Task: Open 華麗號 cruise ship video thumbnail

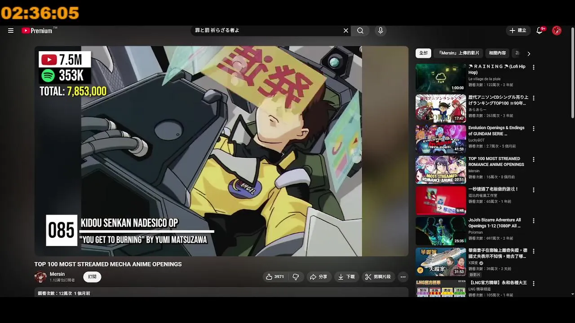Action: [x=441, y=262]
